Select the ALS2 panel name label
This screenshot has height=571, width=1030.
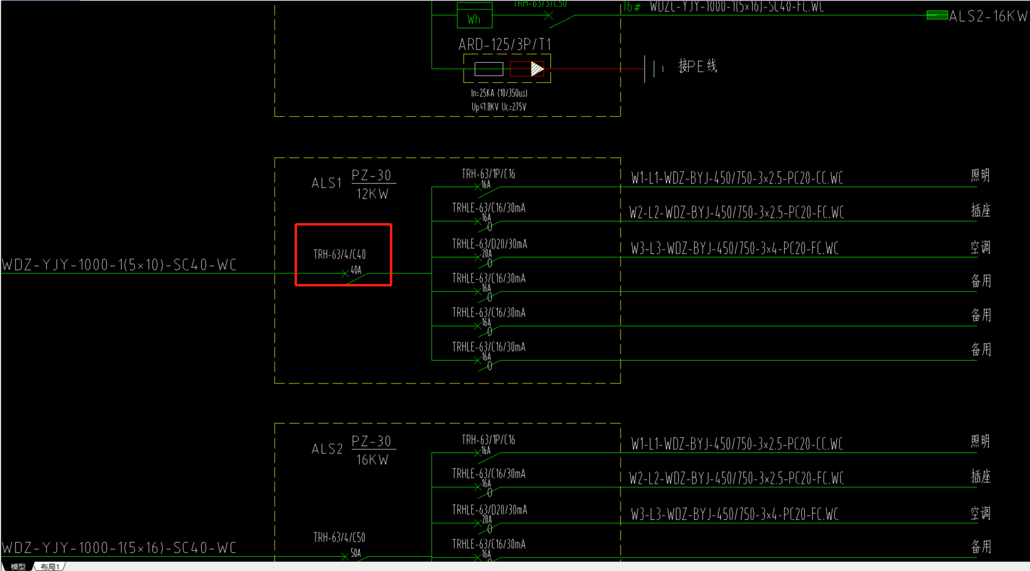(x=327, y=449)
